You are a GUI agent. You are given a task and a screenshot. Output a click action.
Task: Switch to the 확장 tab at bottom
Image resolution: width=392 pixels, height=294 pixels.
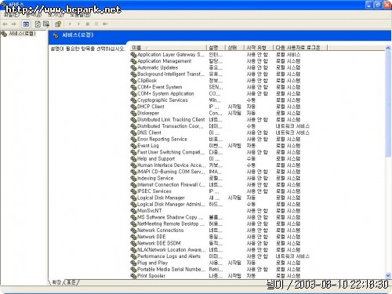(56, 282)
